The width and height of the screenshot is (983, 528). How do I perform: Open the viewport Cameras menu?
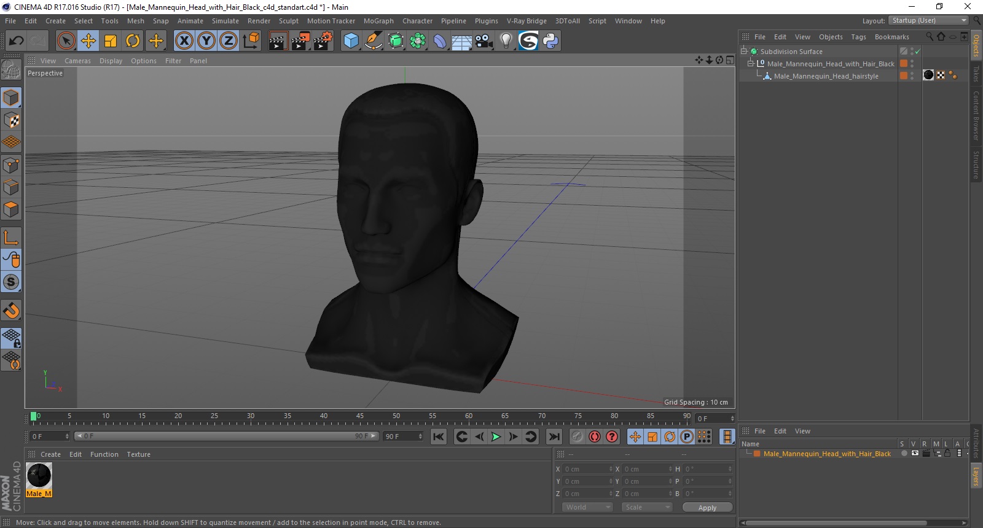(x=77, y=61)
